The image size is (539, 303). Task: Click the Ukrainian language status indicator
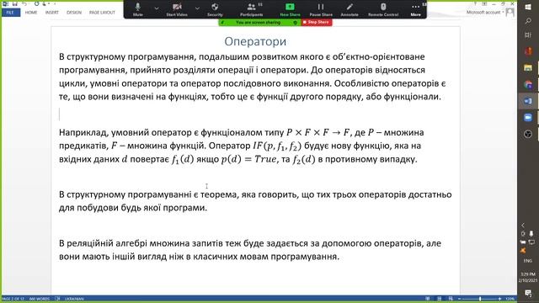click(74, 299)
